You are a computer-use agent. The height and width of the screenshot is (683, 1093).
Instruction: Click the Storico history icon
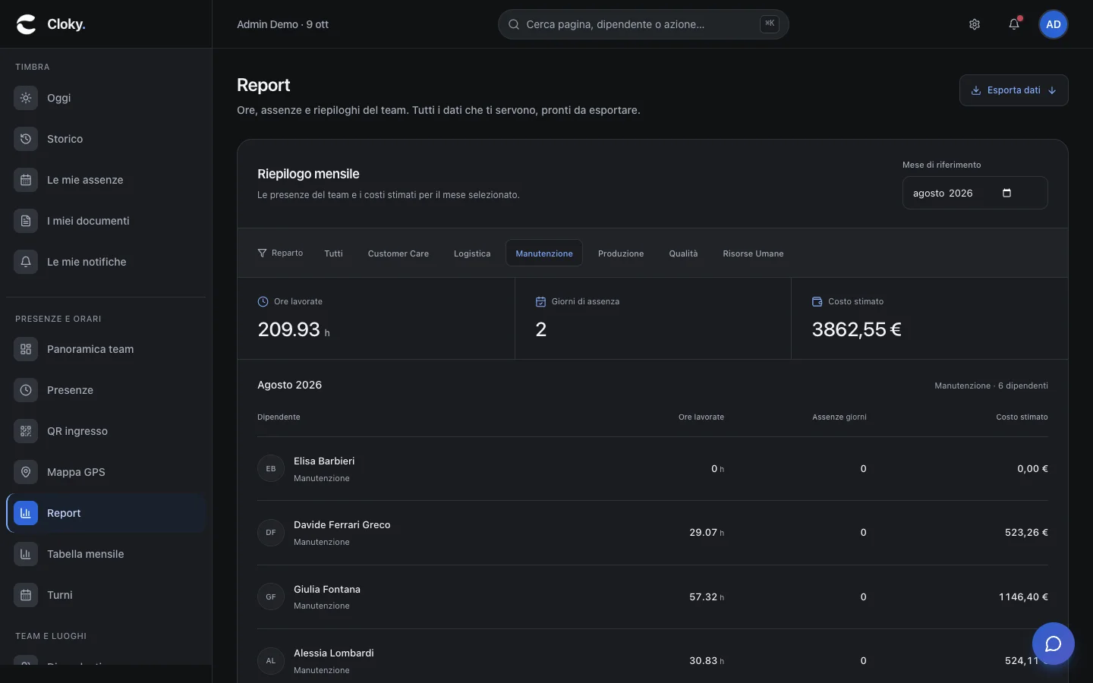[x=26, y=139]
